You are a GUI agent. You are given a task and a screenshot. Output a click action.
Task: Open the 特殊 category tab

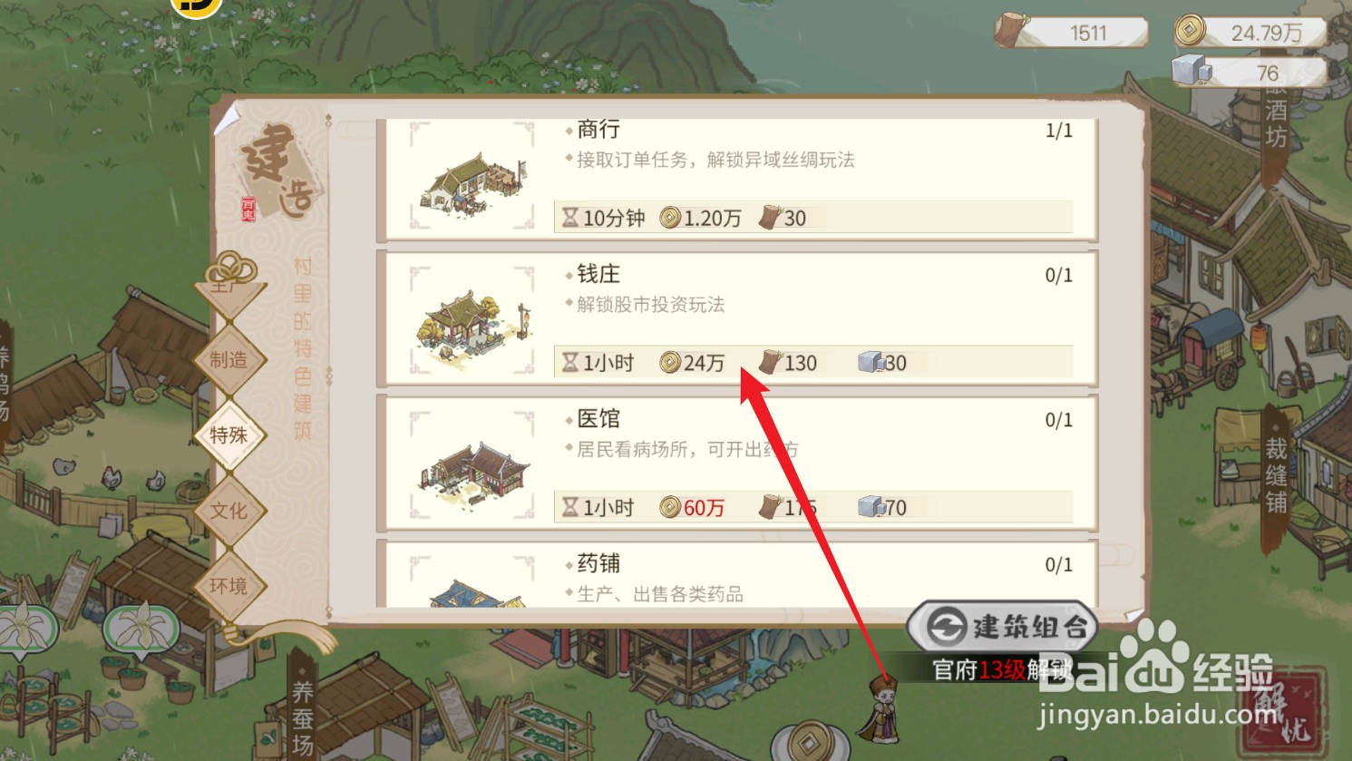click(229, 435)
